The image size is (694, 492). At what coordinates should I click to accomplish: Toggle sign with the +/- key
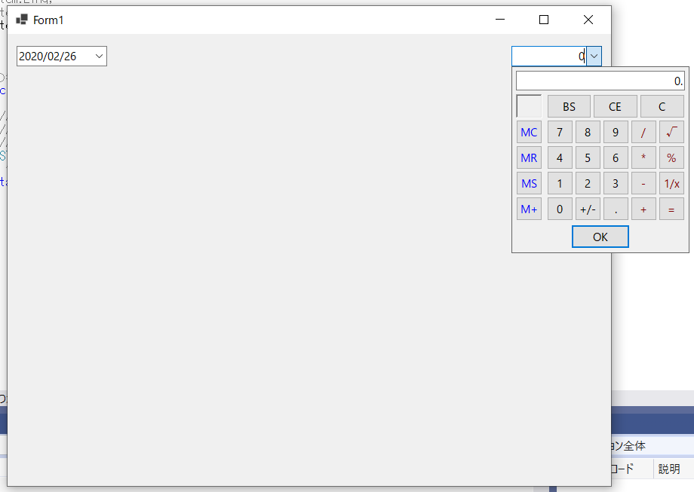[588, 209]
